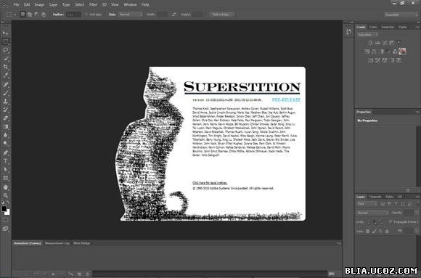Open the Filter menu
The width and height of the screenshot is (421, 278).
[x=93, y=4]
